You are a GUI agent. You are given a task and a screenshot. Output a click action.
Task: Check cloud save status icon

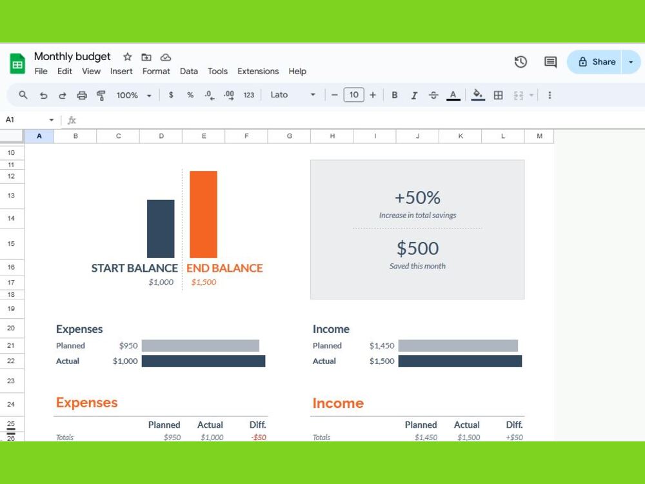[165, 57]
